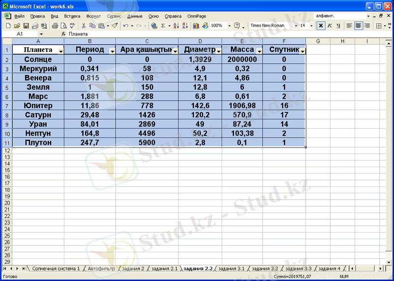This screenshot has width=394, height=281.
Task: Select the Format Painter brush
Action: (114, 25)
